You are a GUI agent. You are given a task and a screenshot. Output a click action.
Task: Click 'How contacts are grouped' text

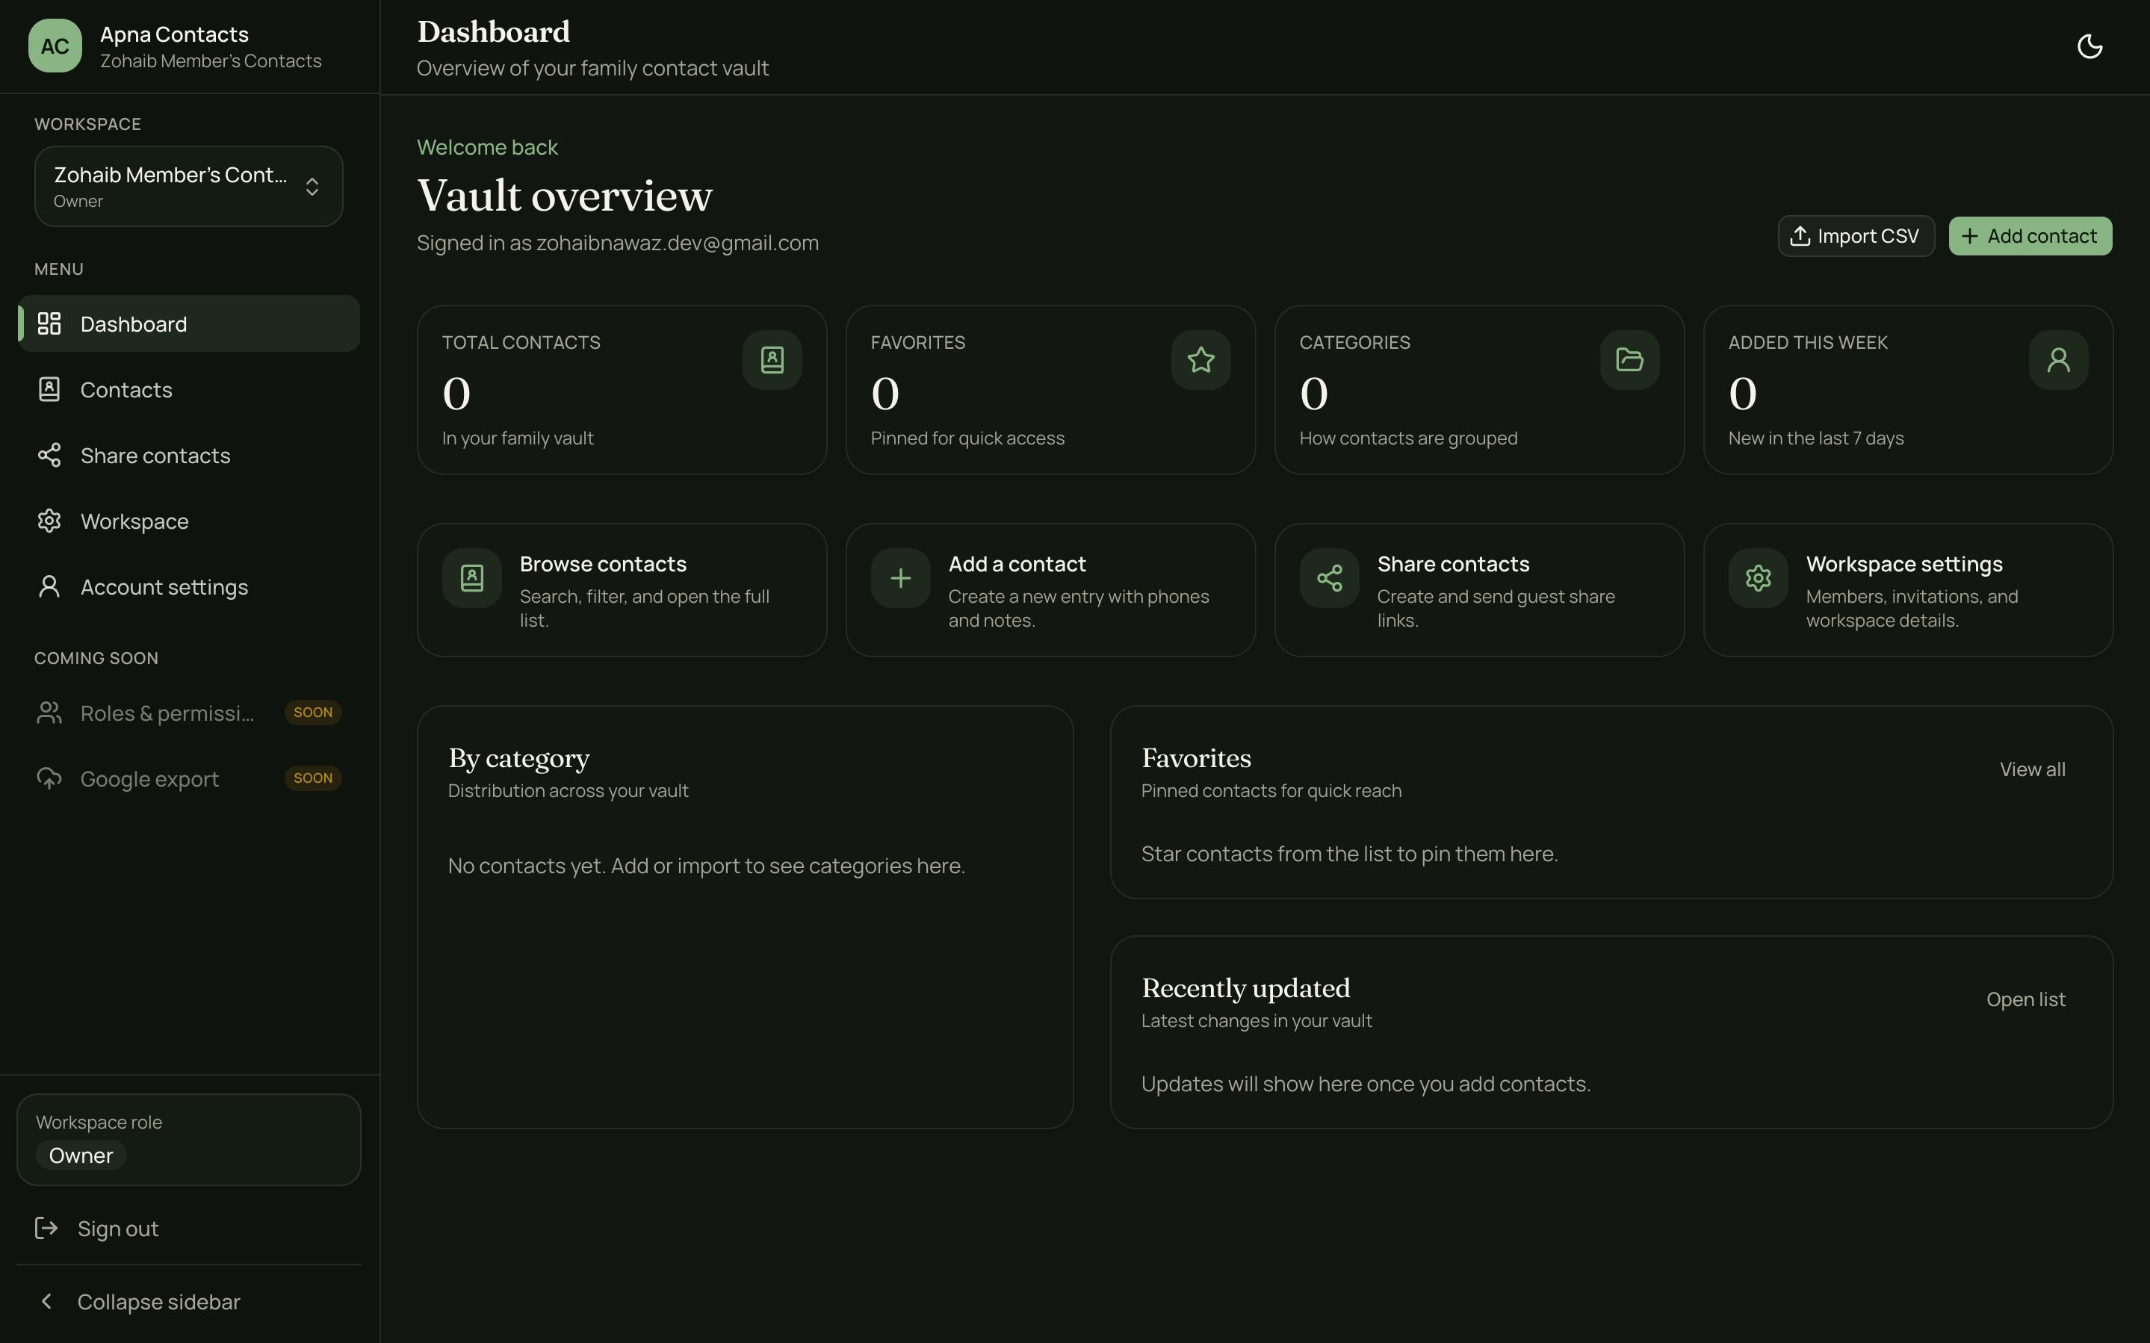pyautogui.click(x=1408, y=438)
